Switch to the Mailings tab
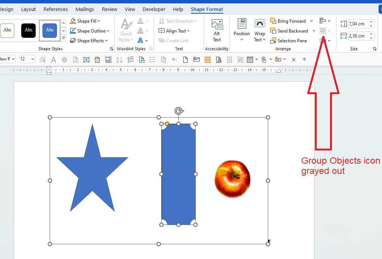Viewport: 382px width, 259px height. (85, 9)
